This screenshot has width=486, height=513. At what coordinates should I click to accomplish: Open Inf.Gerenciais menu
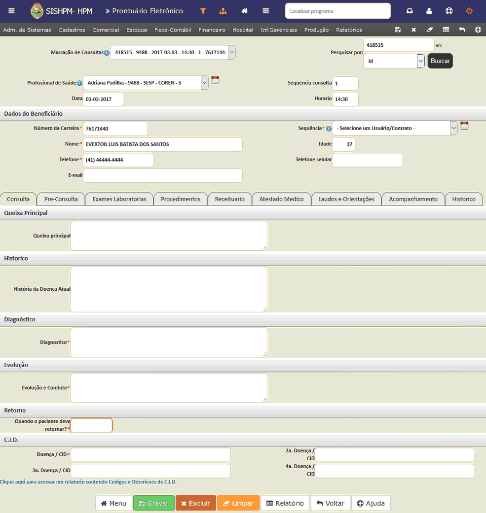(279, 30)
